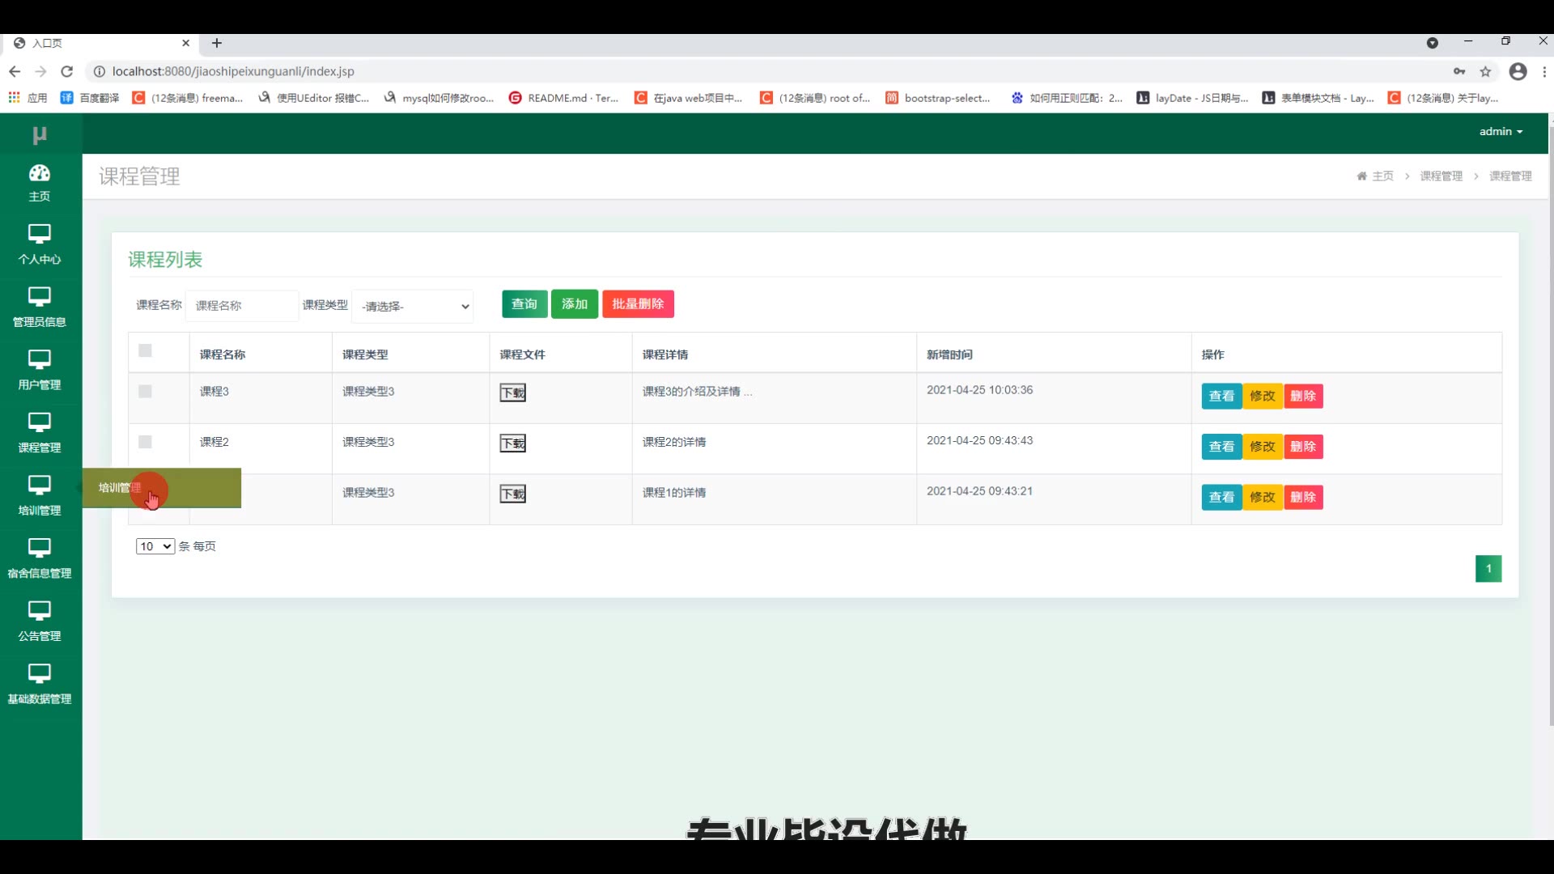Bookmark page with star icon
This screenshot has height=874, width=1554.
[x=1485, y=71]
